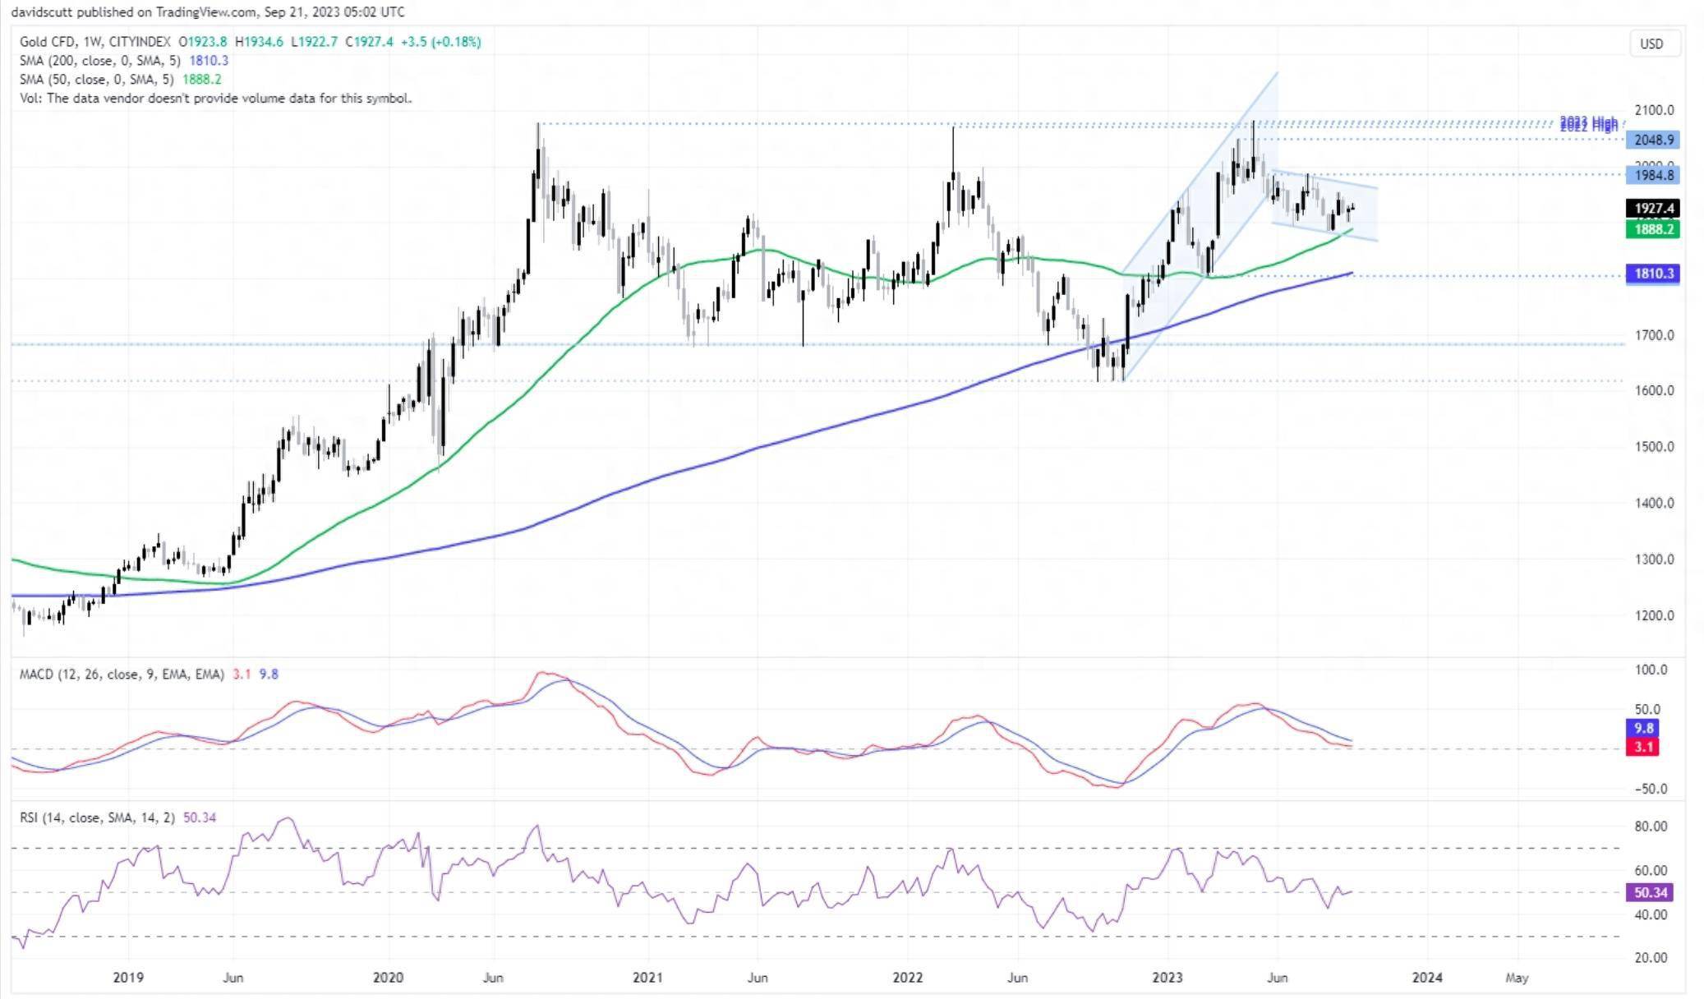Select the SMA 200 indicator legend

(x=99, y=60)
